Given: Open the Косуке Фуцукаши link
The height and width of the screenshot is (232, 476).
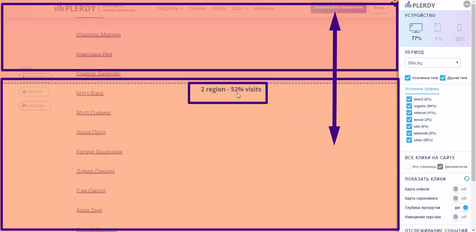Looking at the screenshot, I should coord(99,152).
